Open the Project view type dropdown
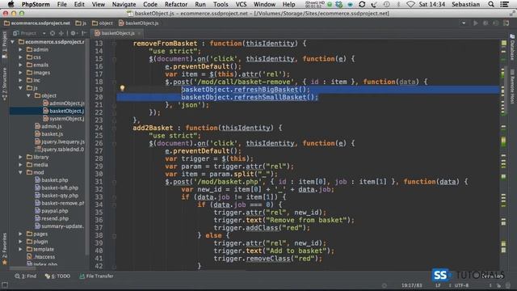Viewport: 517px width, 291px height. coord(44,33)
